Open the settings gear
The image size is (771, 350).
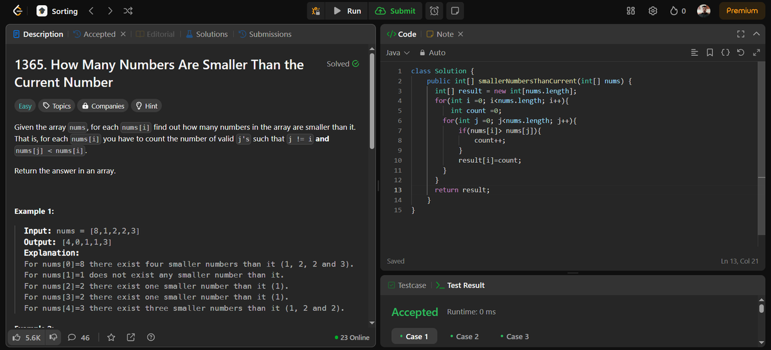[x=653, y=11]
